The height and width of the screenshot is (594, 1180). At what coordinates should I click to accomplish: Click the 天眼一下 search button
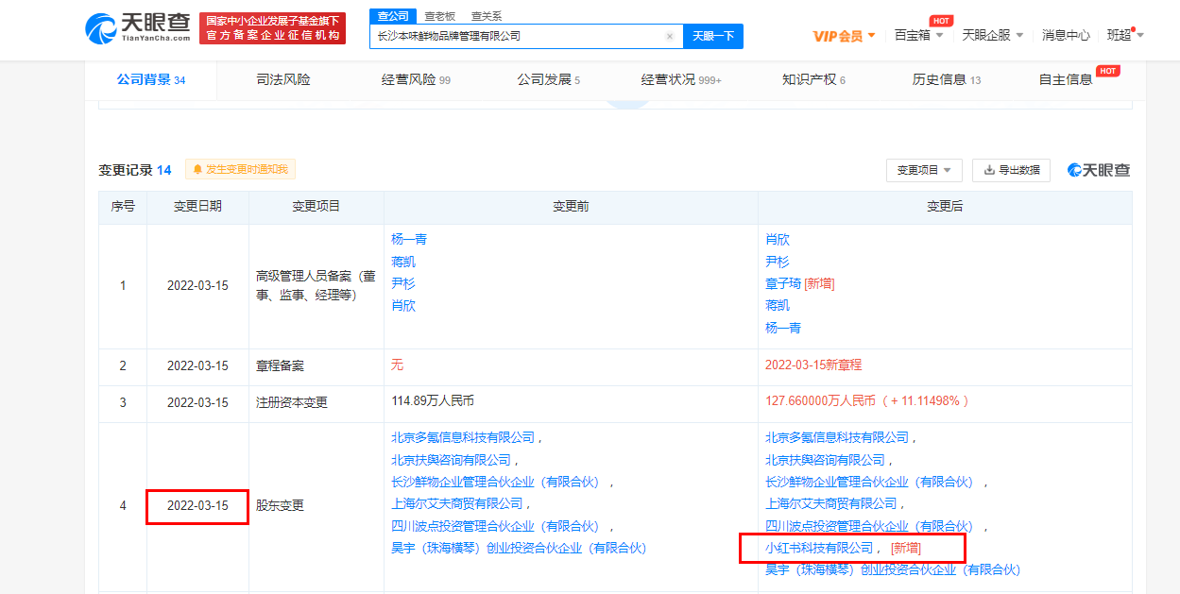click(x=713, y=36)
